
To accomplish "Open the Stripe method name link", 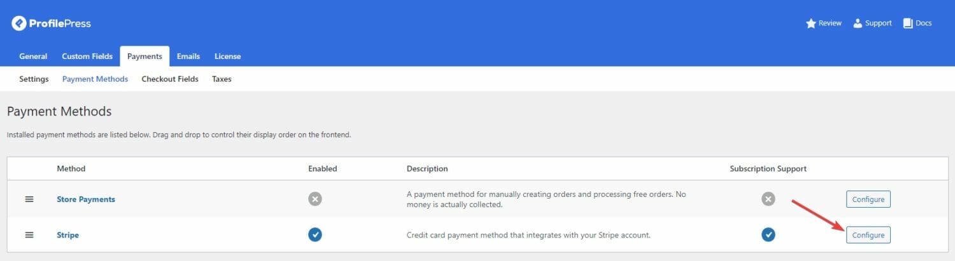I will tap(67, 235).
